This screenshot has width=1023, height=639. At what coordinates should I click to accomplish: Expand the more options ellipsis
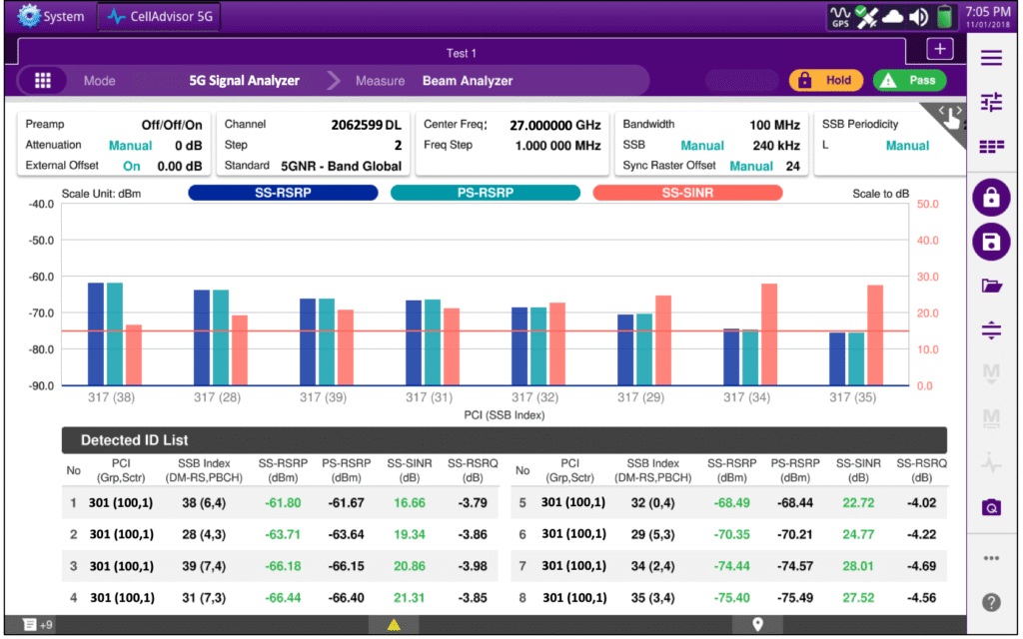tap(991, 557)
